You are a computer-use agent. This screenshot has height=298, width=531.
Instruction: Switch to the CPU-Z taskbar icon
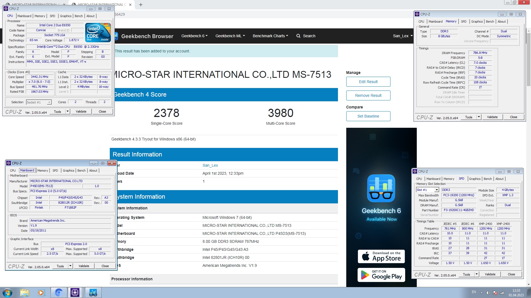pyautogui.click(x=75, y=292)
